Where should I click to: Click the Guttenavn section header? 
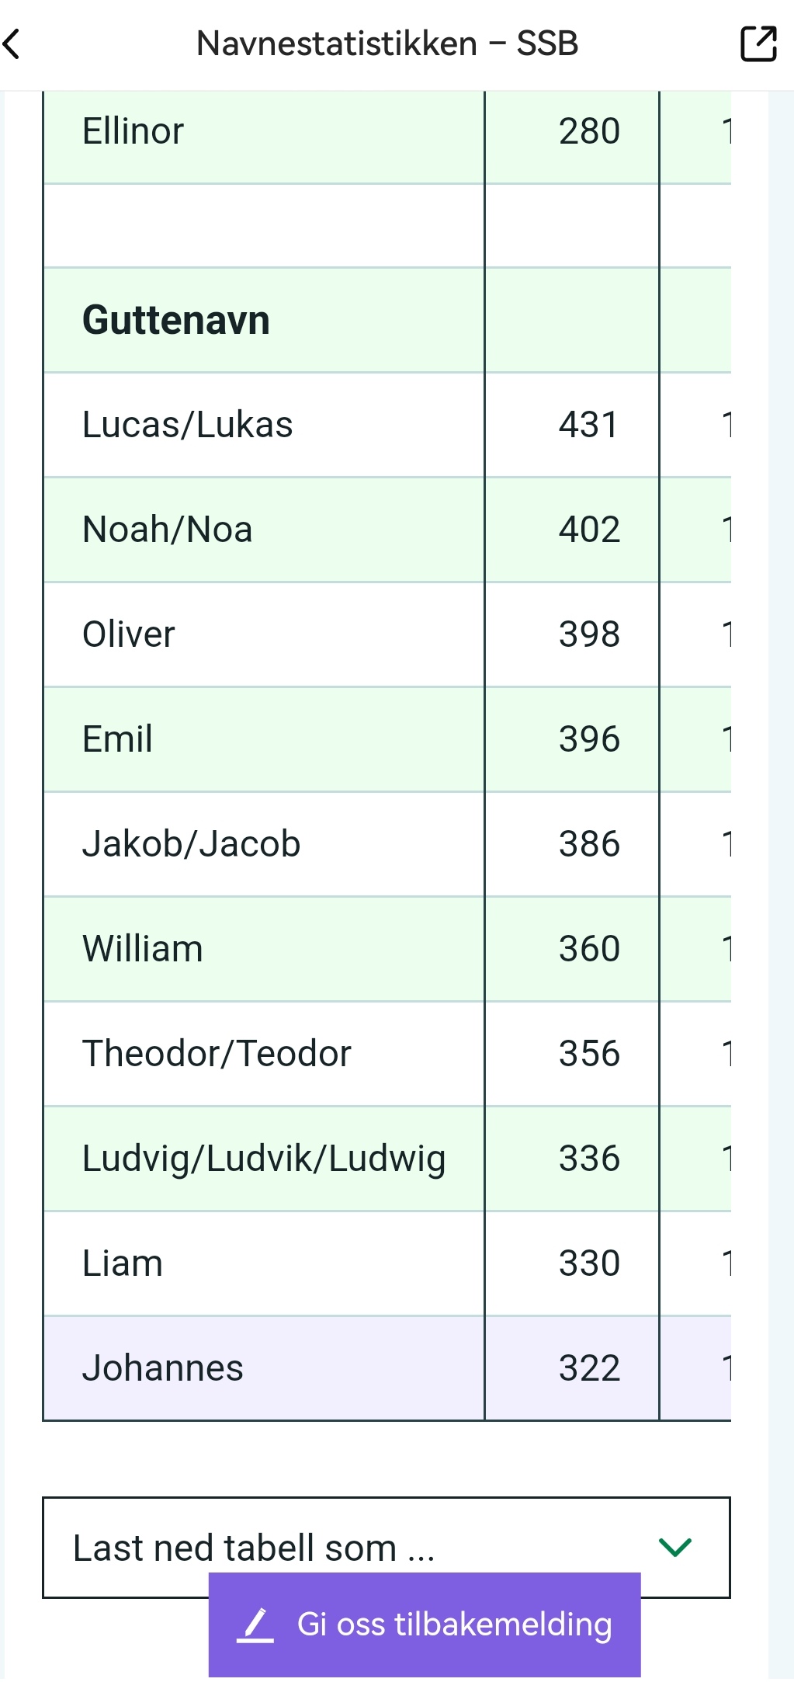pos(176,320)
